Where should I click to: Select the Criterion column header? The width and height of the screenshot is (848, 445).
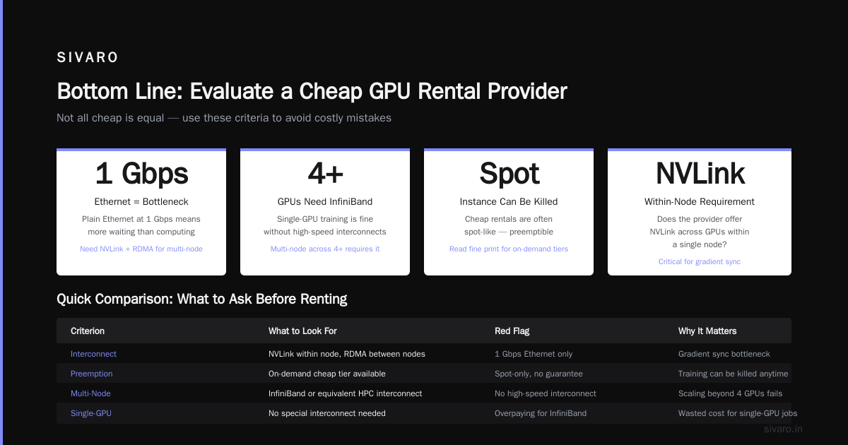tap(88, 331)
